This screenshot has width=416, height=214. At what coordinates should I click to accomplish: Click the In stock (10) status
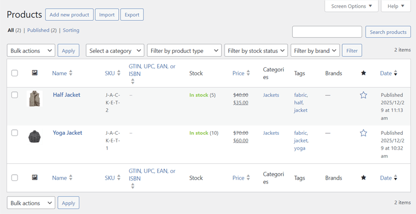point(204,133)
